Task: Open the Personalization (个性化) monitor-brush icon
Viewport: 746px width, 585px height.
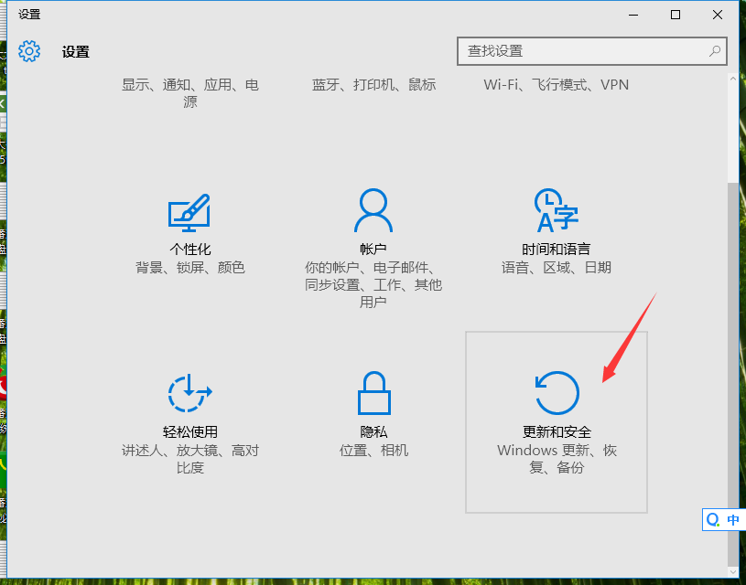Action: pos(189,212)
